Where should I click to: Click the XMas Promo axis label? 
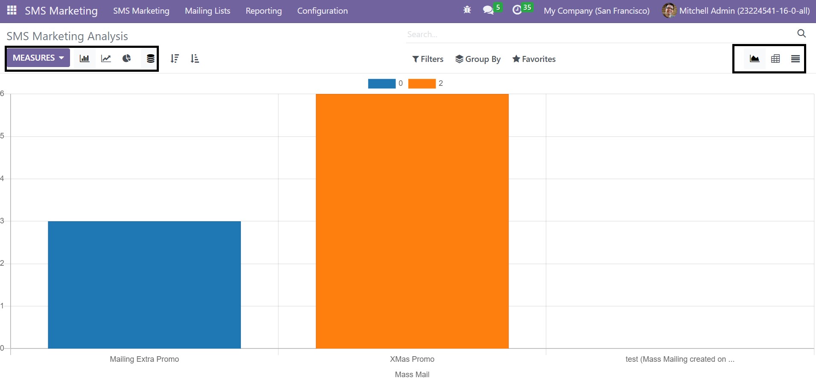[x=412, y=359]
